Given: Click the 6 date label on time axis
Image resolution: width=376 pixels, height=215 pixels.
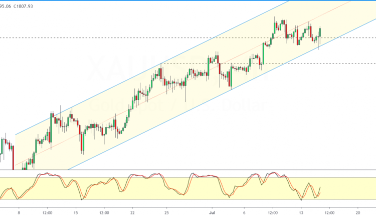Looking at the screenshot, I should [x=245, y=210].
